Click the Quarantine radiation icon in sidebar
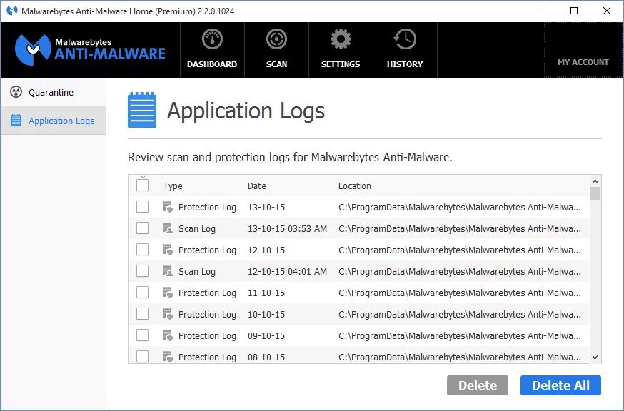The height and width of the screenshot is (411, 624). coord(16,92)
